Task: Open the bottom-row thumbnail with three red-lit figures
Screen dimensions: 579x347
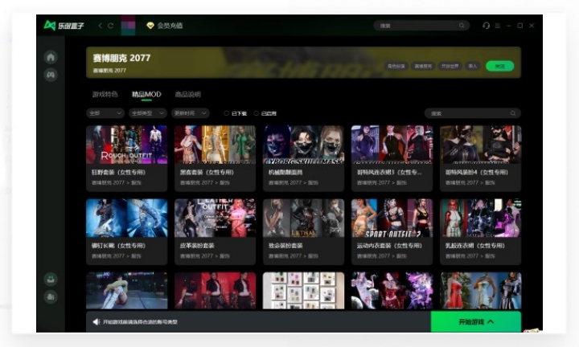Action: [215, 291]
